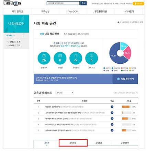Open 나라배움터 소개 in the sidebar
This screenshot has width=147, height=151.
point(14,42)
